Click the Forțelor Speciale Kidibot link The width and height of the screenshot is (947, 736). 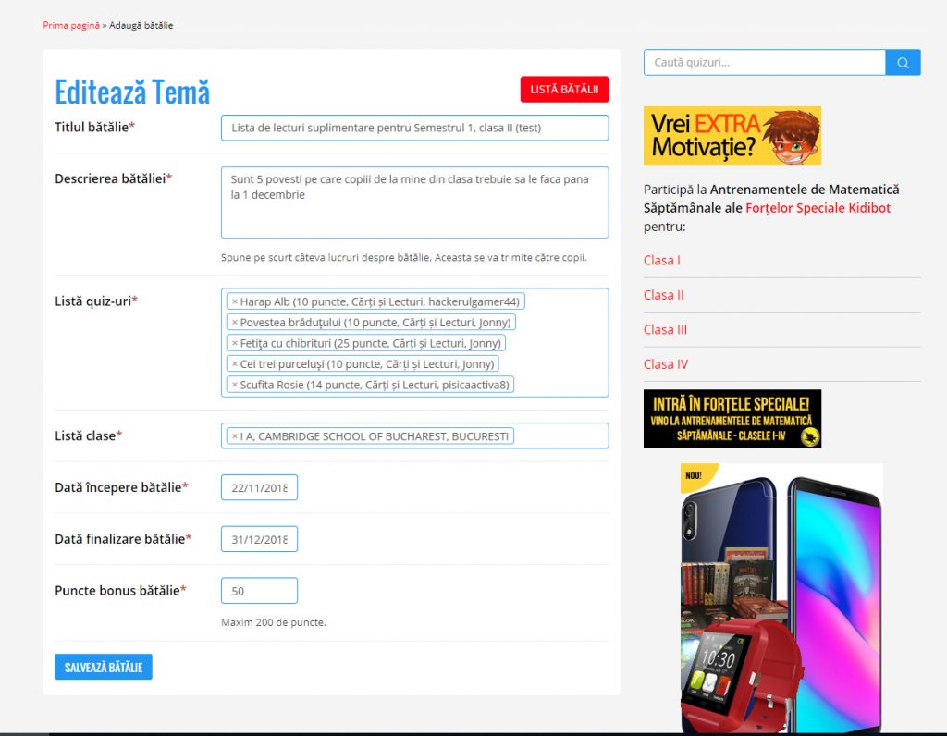(818, 208)
